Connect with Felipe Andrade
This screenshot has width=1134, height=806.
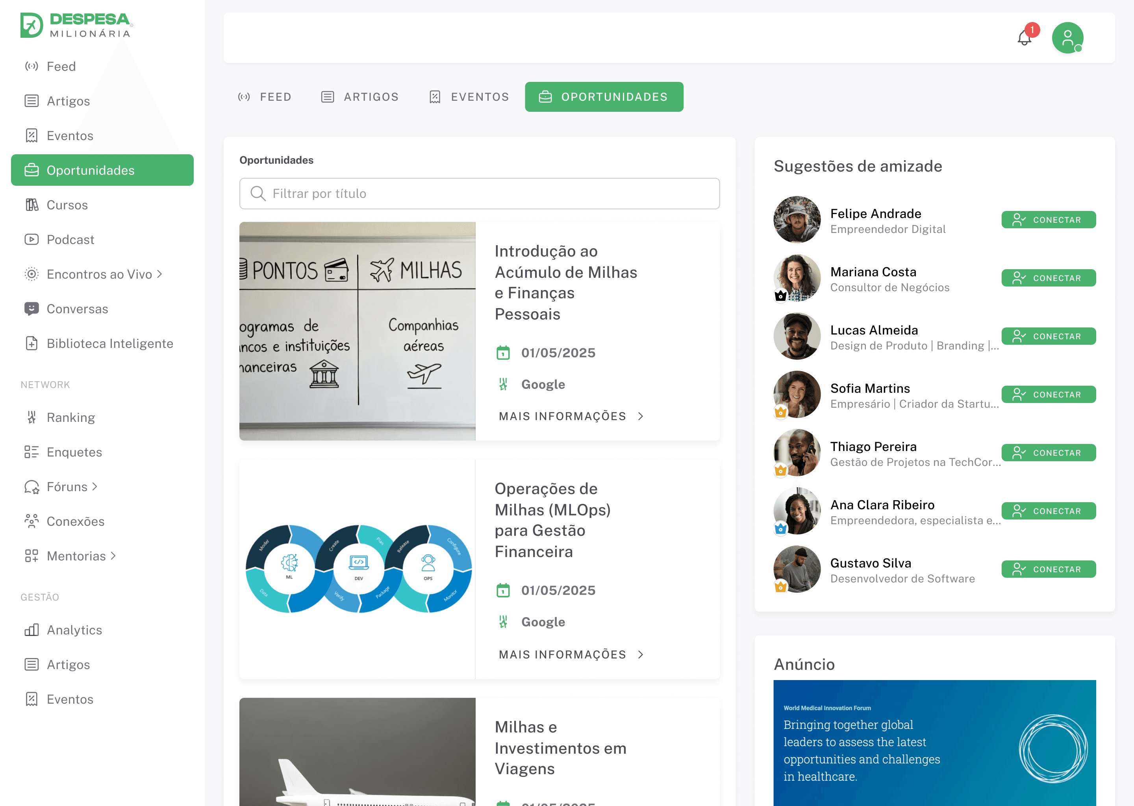1048,219
